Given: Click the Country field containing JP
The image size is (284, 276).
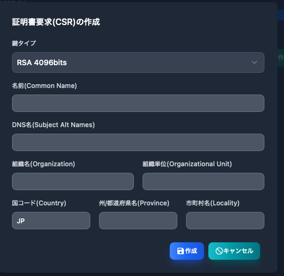Looking at the screenshot, I should click(x=51, y=221).
